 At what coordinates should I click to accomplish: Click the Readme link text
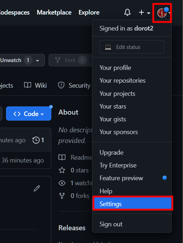pyautogui.click(x=81, y=157)
